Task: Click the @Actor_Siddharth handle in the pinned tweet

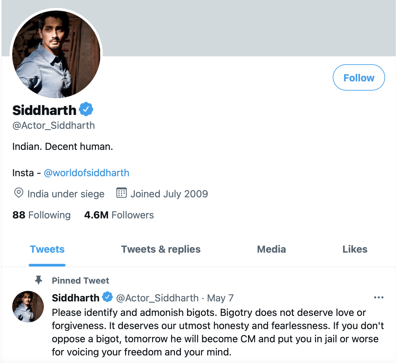Action: pyautogui.click(x=157, y=298)
